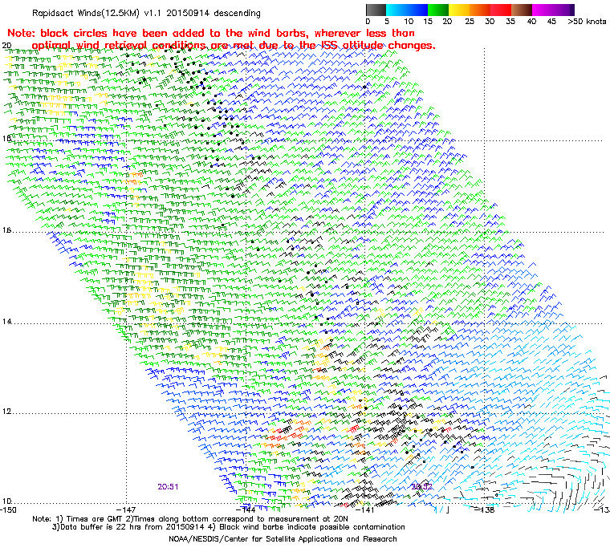This screenshot has height=552, width=610.
Task: Click the latitude '18' axis label
Action: [x=6, y=139]
